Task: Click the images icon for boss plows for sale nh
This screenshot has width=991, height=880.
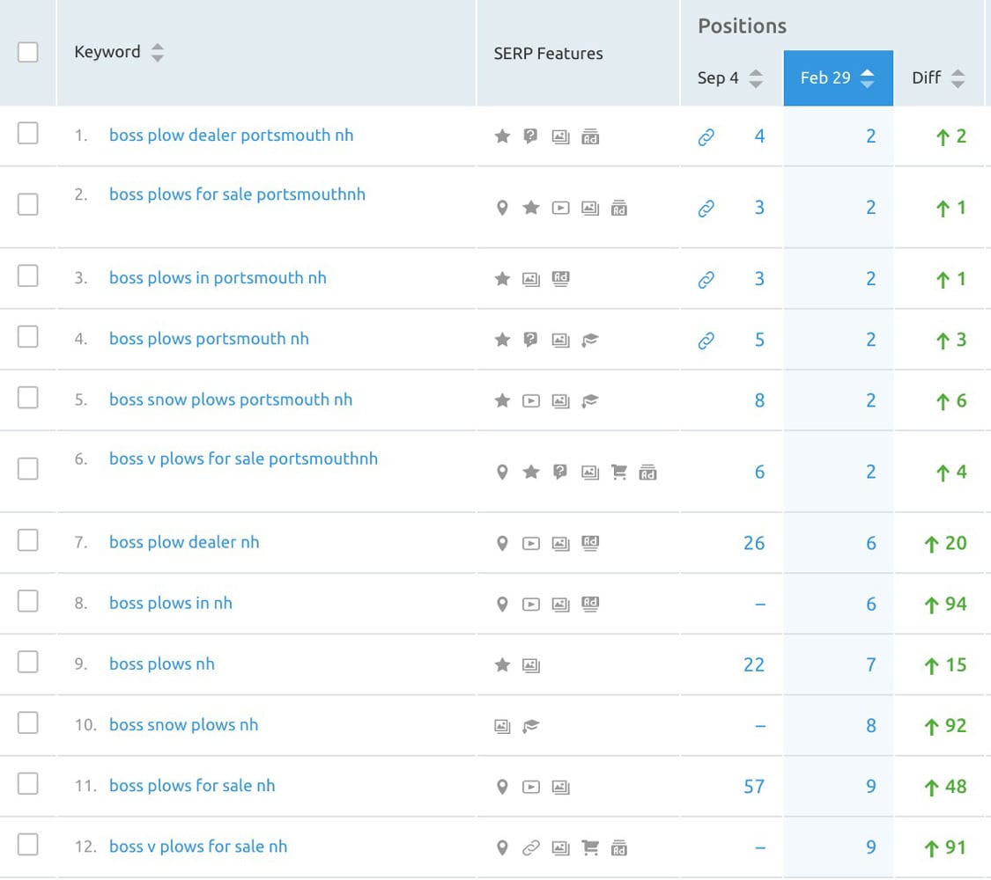Action: pyautogui.click(x=560, y=788)
